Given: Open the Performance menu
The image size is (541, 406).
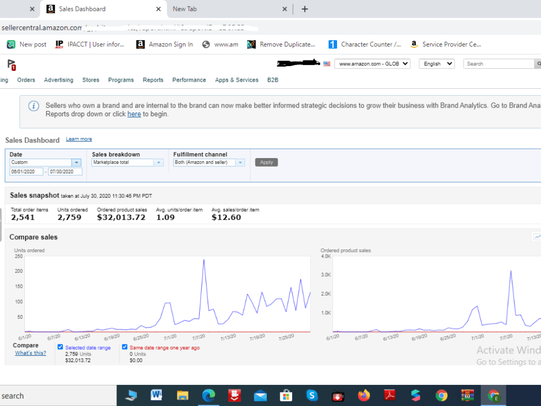Looking at the screenshot, I should 189,80.
